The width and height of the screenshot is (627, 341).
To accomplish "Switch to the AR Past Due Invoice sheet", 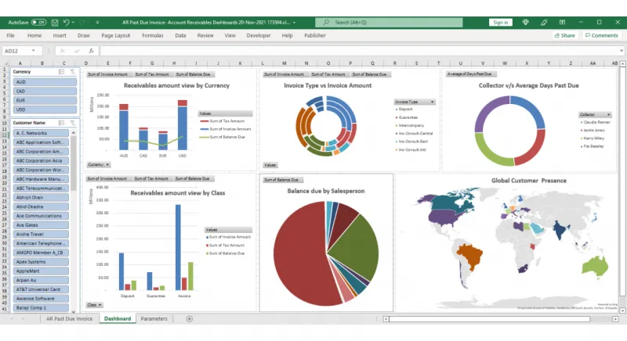I will (69, 319).
